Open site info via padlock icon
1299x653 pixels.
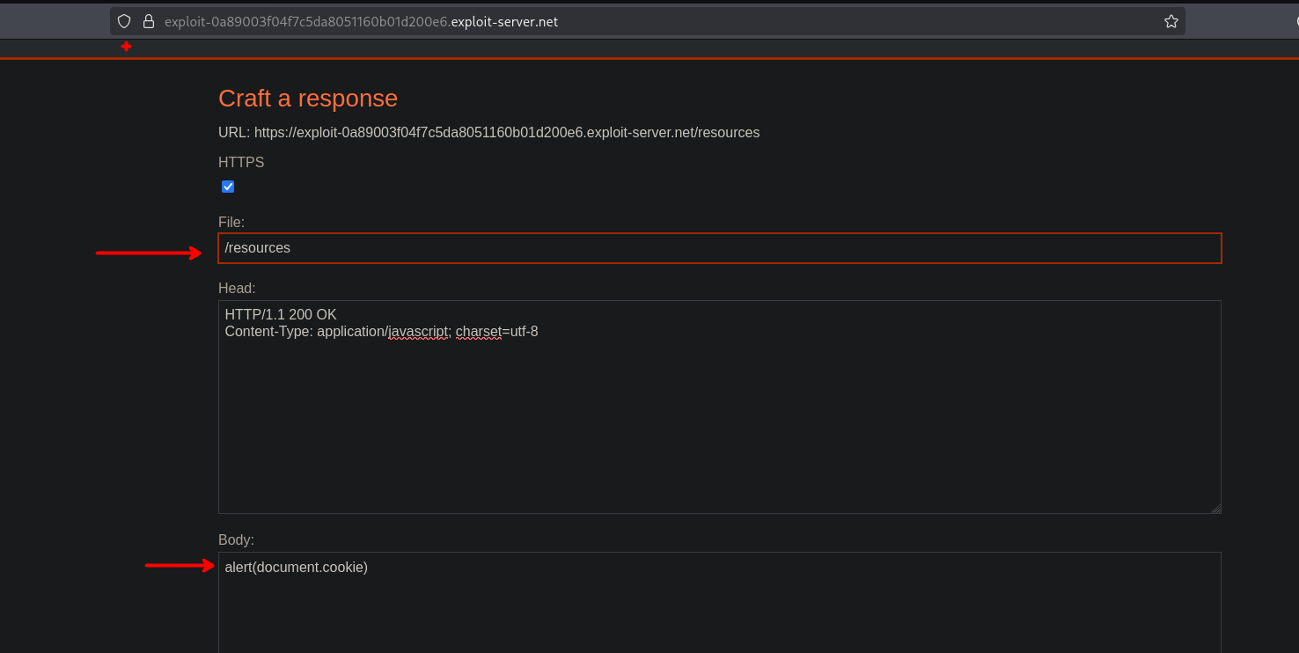click(148, 21)
